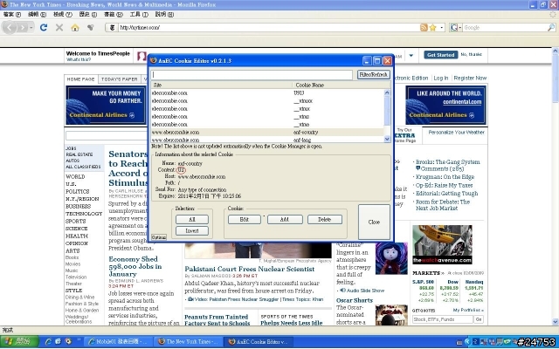Open the Pakistani Court Frees Nuclear Scientist headline
559x349 pixels.
pos(250,270)
